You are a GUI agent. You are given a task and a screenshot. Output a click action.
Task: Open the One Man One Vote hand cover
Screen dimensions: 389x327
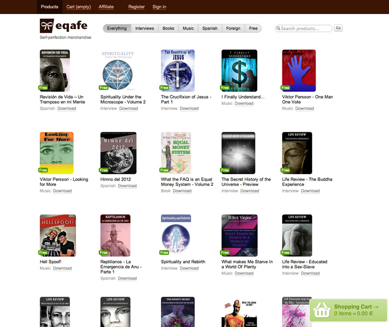(299, 70)
